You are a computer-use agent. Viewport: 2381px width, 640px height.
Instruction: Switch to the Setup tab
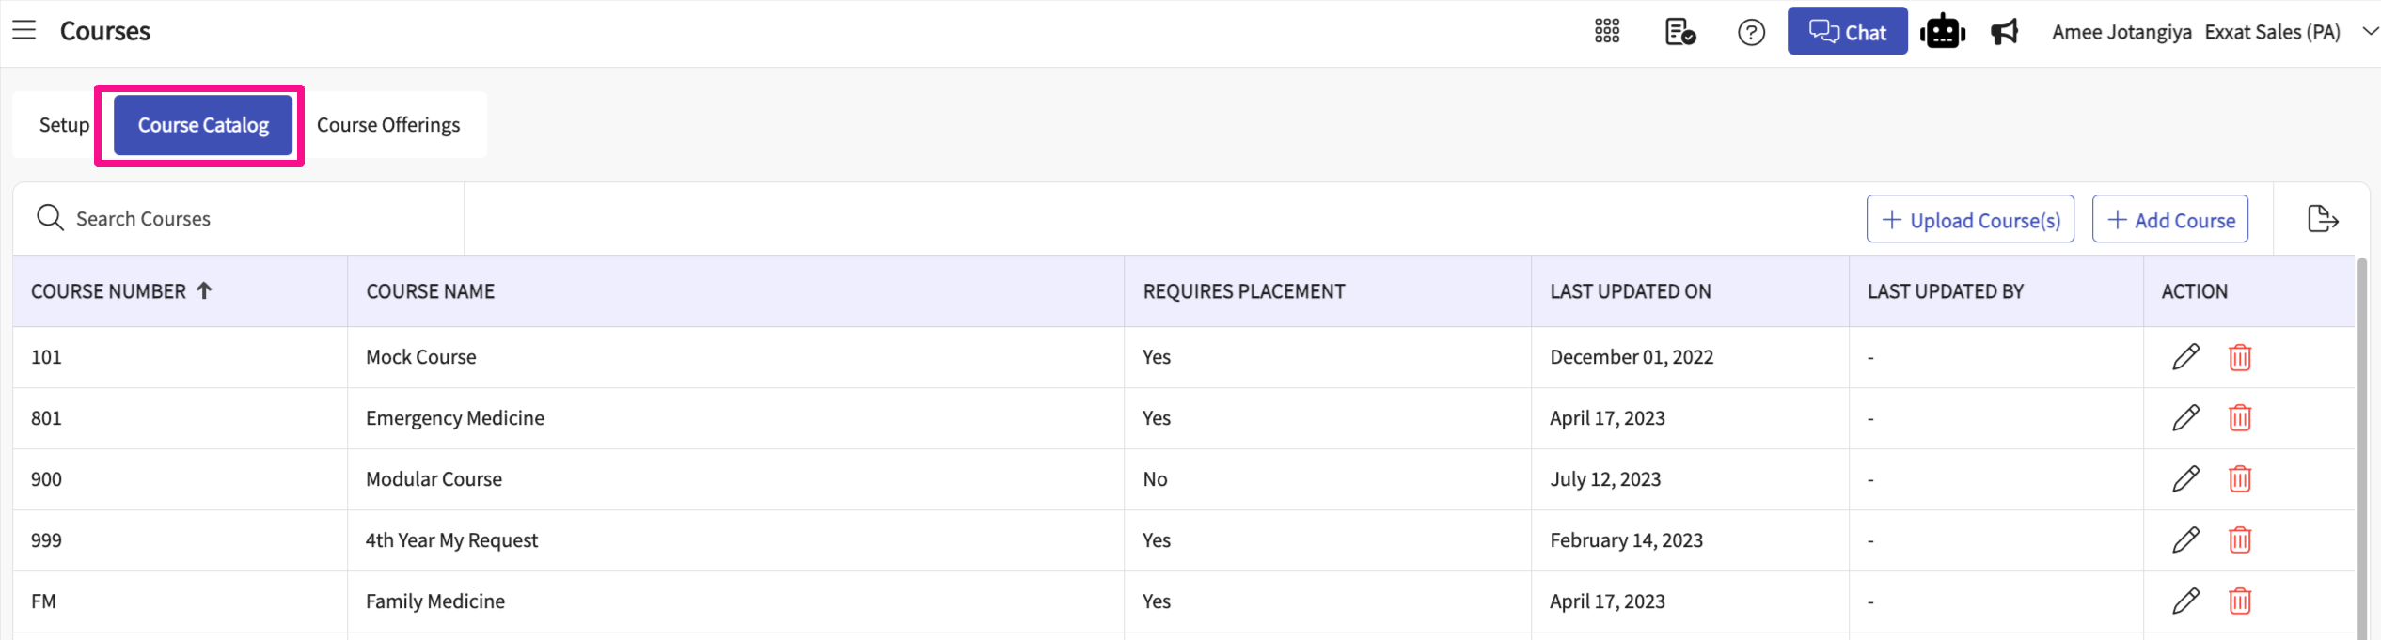[x=64, y=125]
